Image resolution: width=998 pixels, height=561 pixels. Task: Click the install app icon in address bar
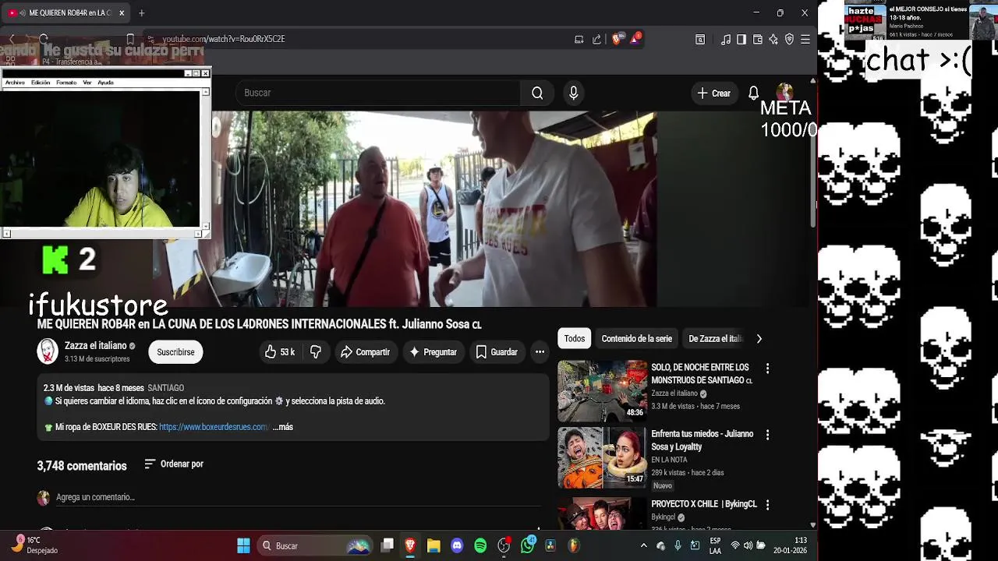click(x=579, y=39)
